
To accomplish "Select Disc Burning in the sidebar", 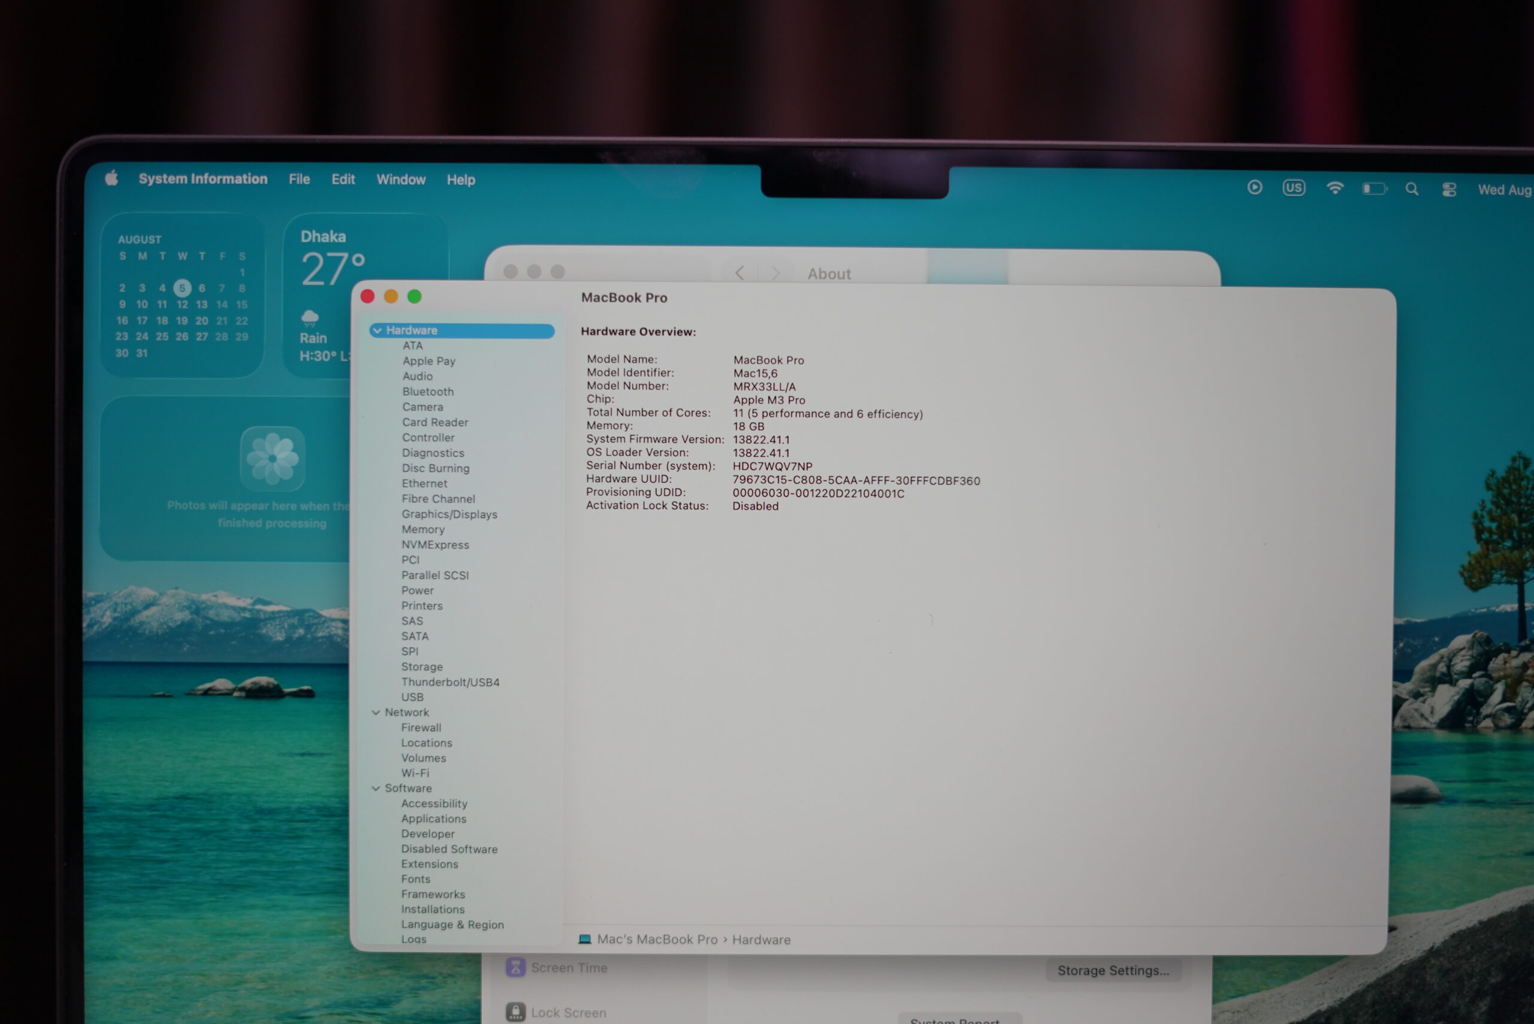I will pos(436,468).
